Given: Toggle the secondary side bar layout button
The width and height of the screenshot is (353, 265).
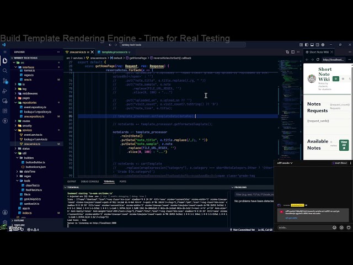Looking at the screenshot, I should [318, 45].
